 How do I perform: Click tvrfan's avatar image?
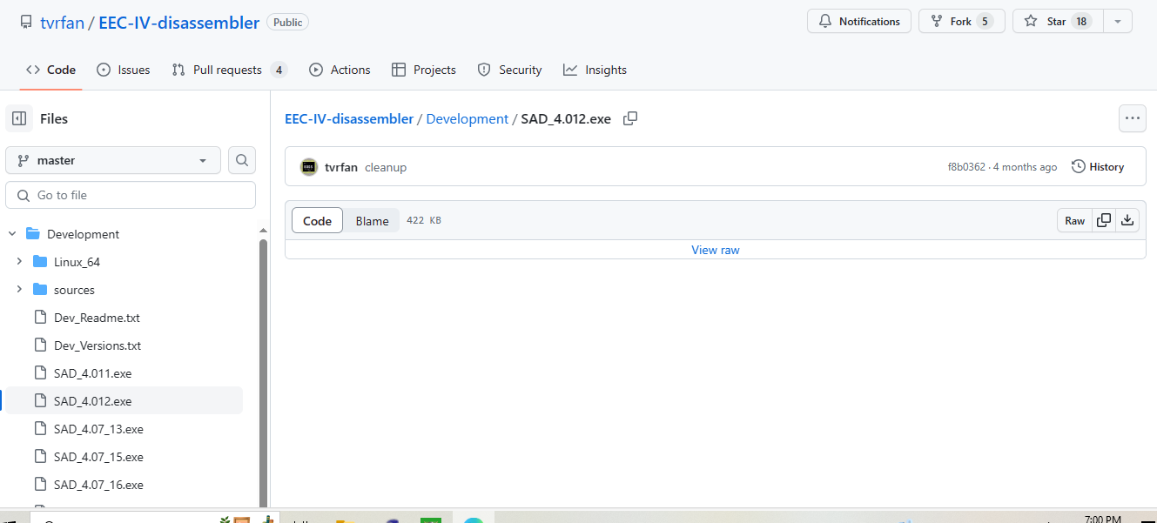[308, 167]
